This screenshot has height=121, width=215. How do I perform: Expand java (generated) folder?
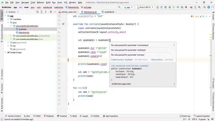point(8,43)
